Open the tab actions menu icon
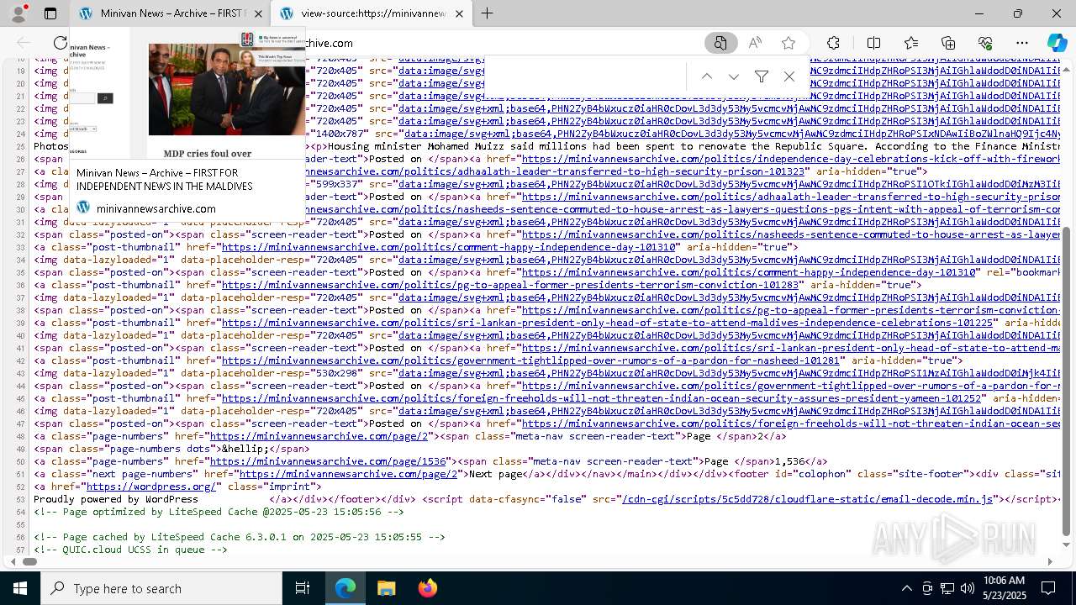Viewport: 1076px width, 605px height. (x=50, y=13)
